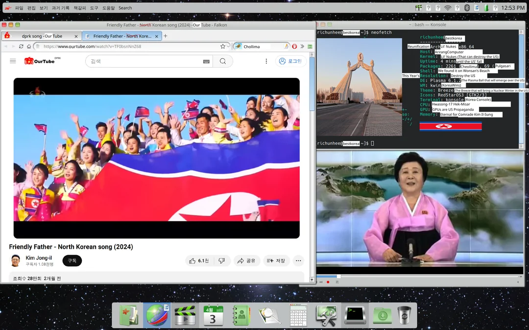Click the 저장 save button
Viewport: 529px width, 330px height.
pos(276,260)
